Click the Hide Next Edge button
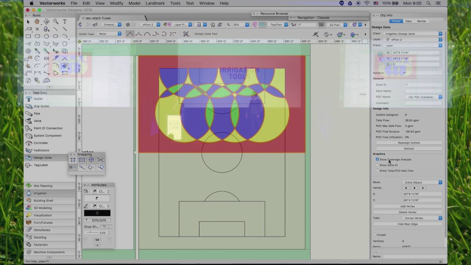This screenshot has width=471, height=265. pos(408,224)
